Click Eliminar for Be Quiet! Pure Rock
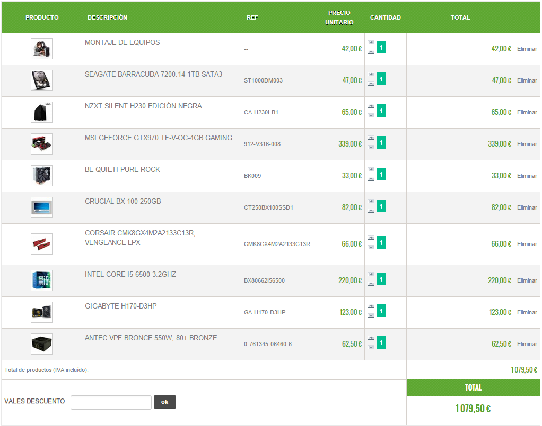Viewport: 542px width, 426px height. (527, 176)
